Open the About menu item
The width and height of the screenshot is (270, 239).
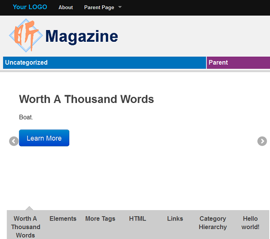point(66,8)
